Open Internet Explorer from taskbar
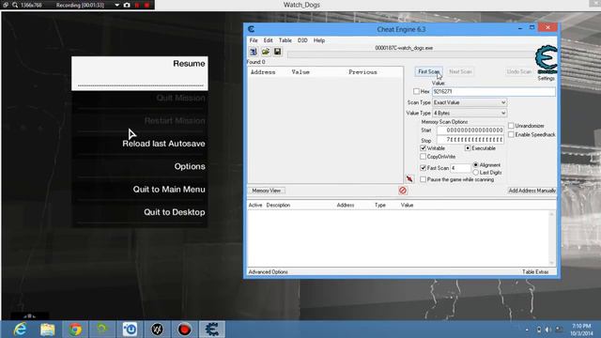Viewport: 601px width, 338px height. click(20, 330)
